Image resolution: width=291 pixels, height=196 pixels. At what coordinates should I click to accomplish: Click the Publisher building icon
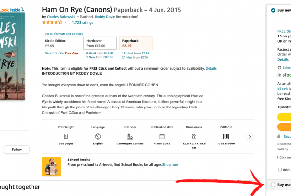130,137
